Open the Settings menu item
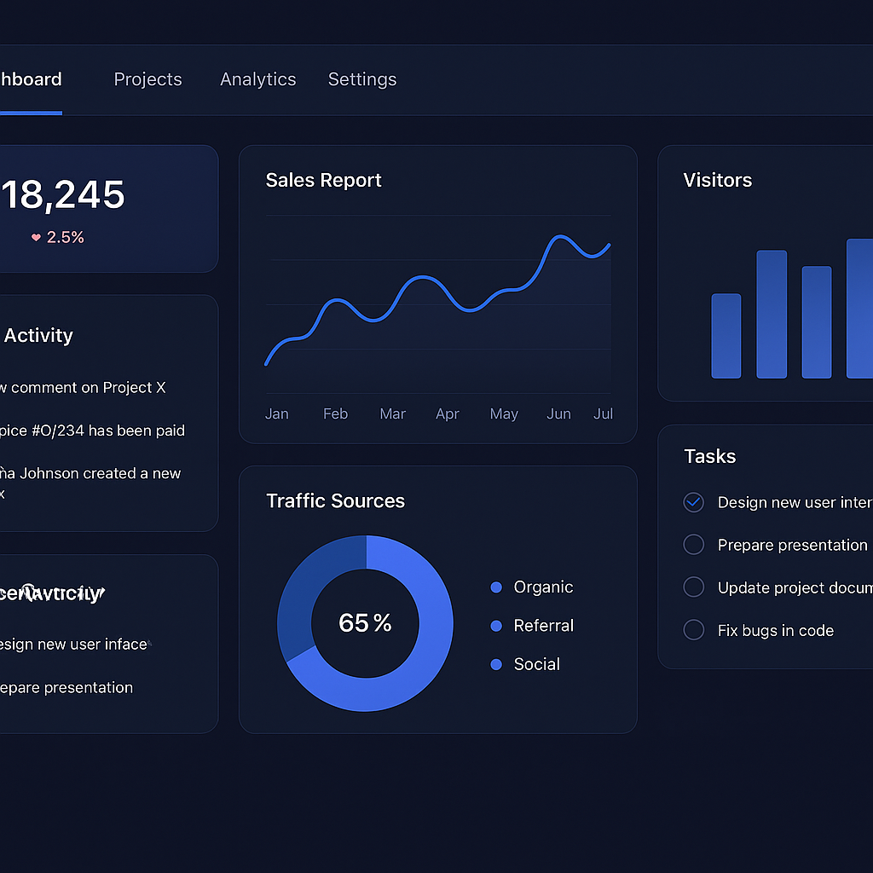This screenshot has height=873, width=873. [x=361, y=79]
